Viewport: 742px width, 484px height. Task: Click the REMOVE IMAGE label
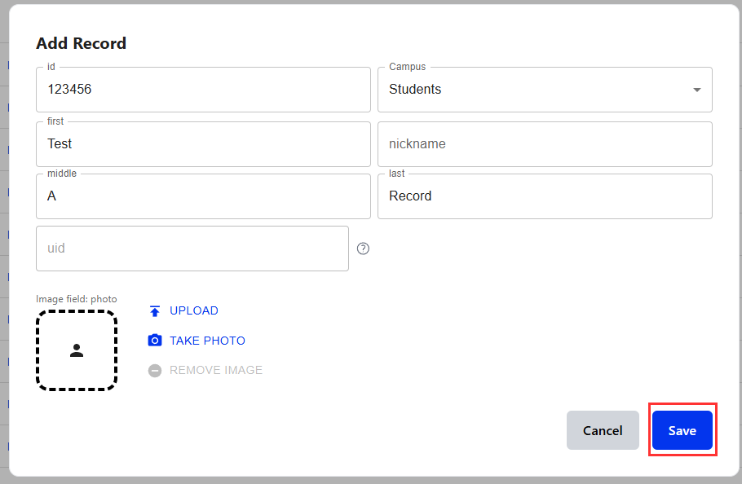coord(216,371)
